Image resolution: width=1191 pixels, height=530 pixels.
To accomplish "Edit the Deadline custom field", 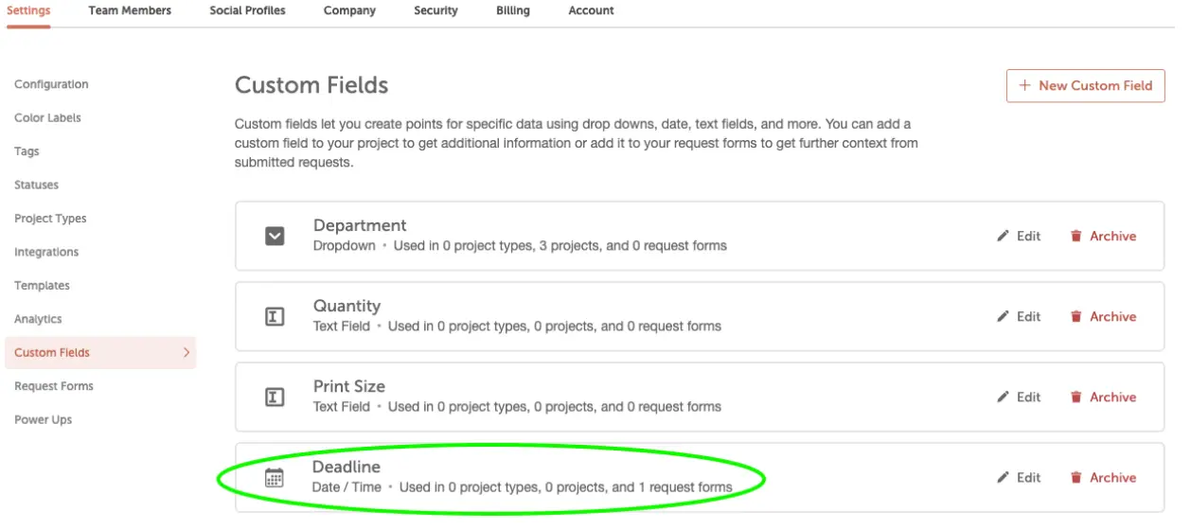I will [x=1019, y=477].
